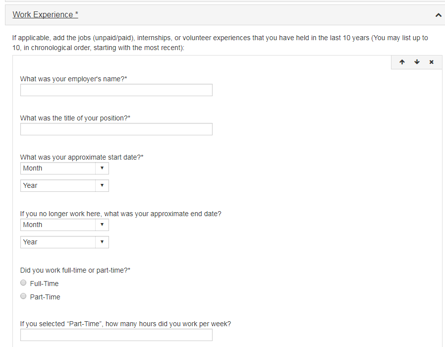The height and width of the screenshot is (347, 445).
Task: Click into the position title field
Action: (116, 129)
